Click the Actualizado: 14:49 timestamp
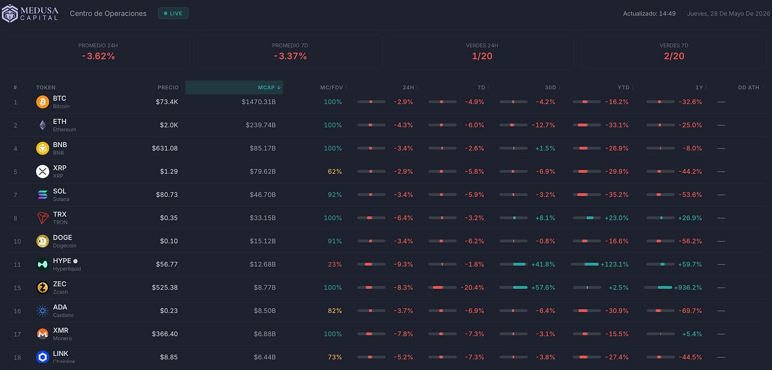This screenshot has height=370, width=772. coord(649,13)
